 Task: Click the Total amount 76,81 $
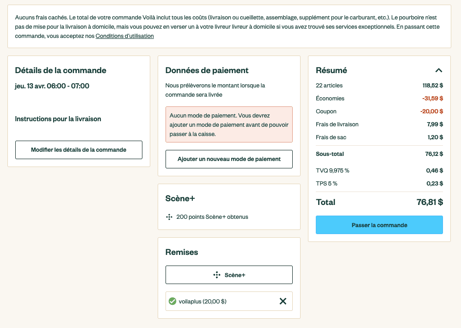point(430,202)
